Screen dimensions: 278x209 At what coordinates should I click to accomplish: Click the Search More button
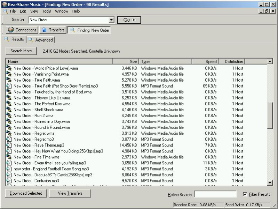[21, 51]
